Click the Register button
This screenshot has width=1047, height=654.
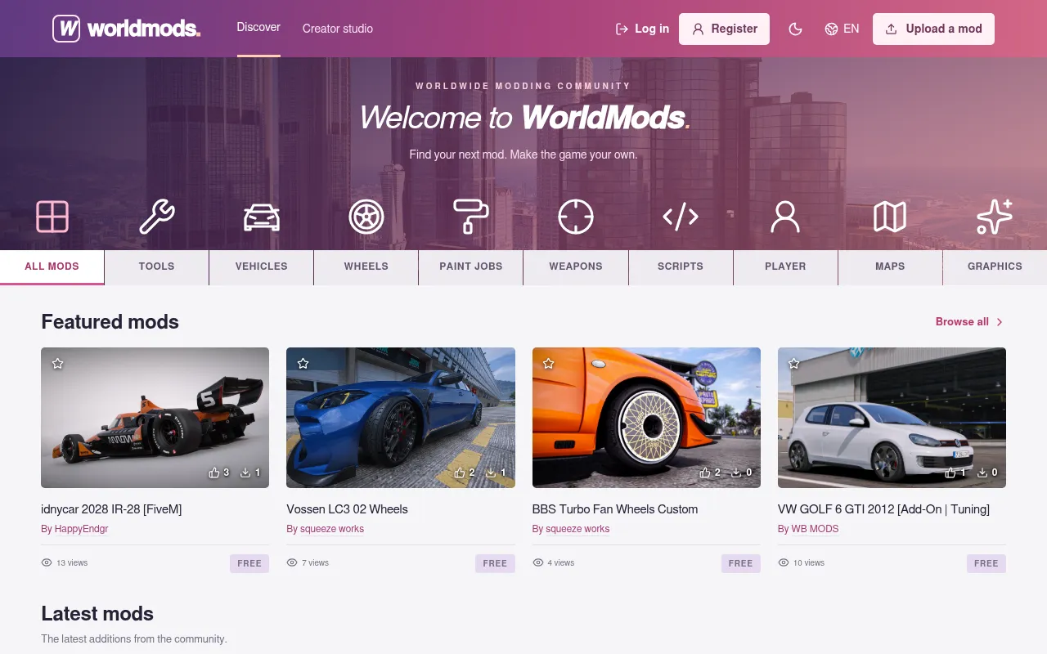pyautogui.click(x=724, y=29)
